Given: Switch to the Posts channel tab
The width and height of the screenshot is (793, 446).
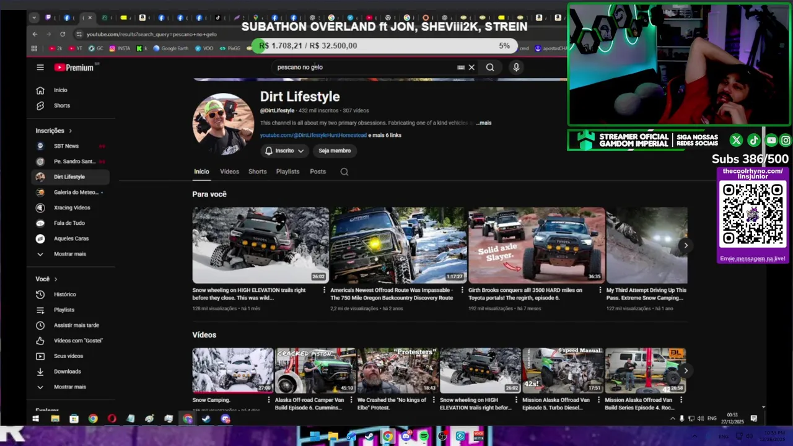Looking at the screenshot, I should 318,172.
